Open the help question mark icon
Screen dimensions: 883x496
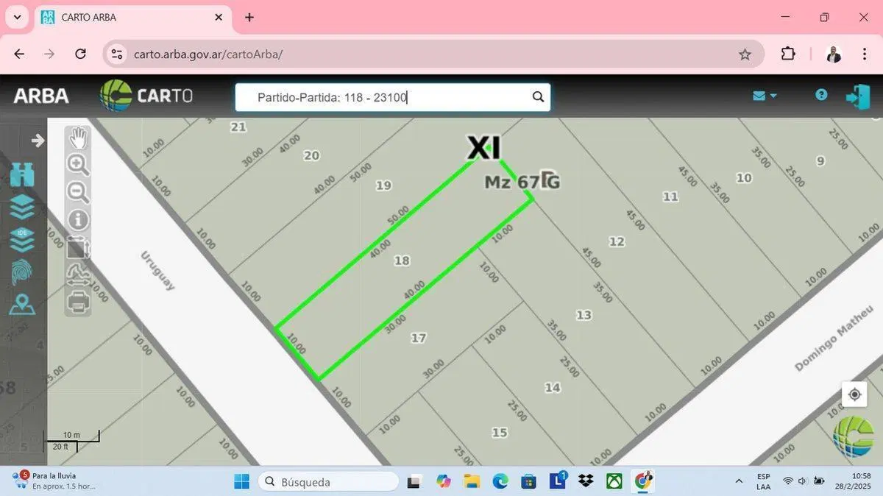pos(821,95)
